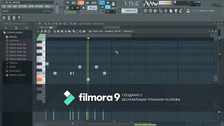Open piano roll tools wrench icon
This screenshot has width=224, height=126.
click(42, 31)
